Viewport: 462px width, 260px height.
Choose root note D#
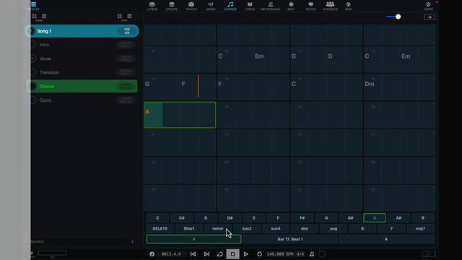(230, 218)
